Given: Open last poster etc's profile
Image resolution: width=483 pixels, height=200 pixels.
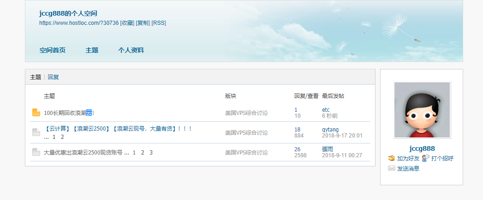Looking at the screenshot, I should [x=326, y=110].
